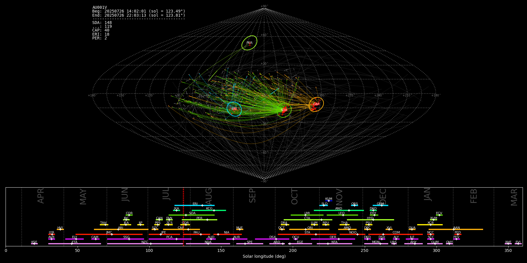Click the CAP radiant circle on sky map
527x263 pixels.
click(316, 104)
